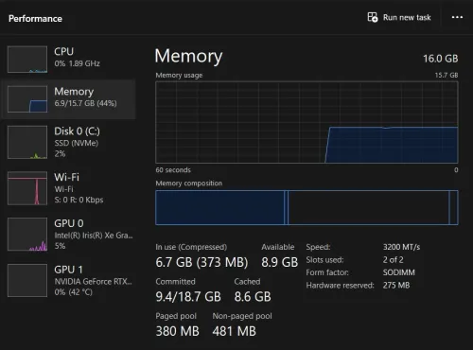Select the GPU 0 mini graph thumbnail

(x=27, y=235)
